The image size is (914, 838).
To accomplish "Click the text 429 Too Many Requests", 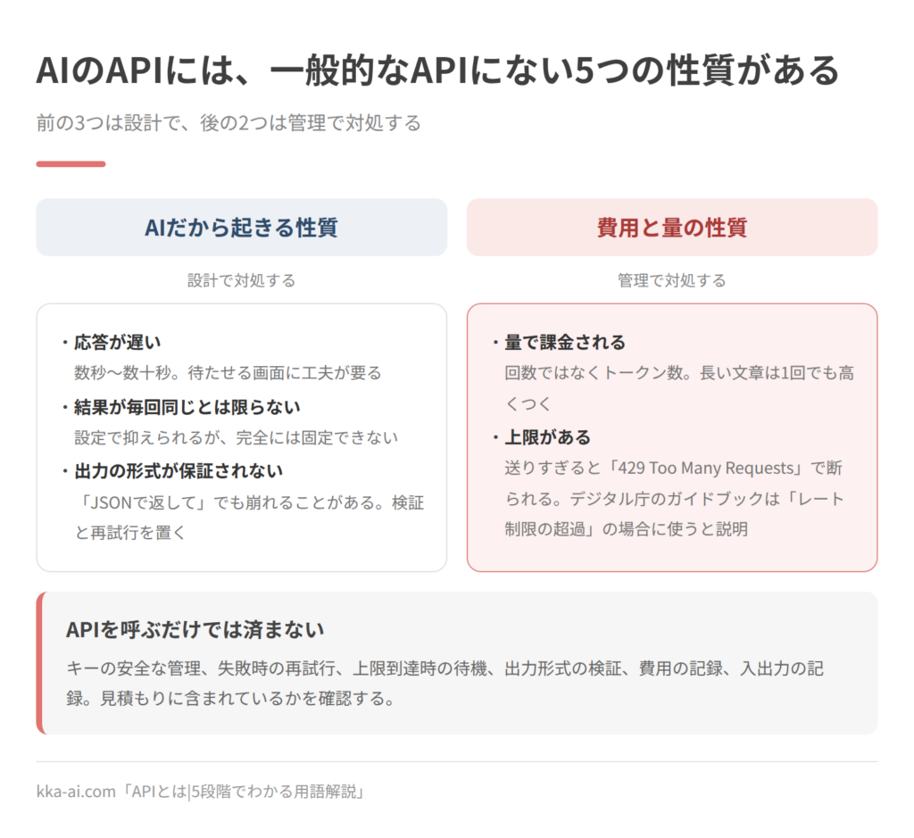I will tap(706, 468).
